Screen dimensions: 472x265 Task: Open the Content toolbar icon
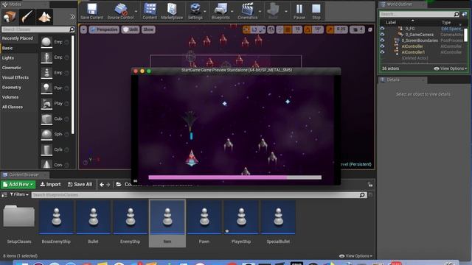(150, 12)
